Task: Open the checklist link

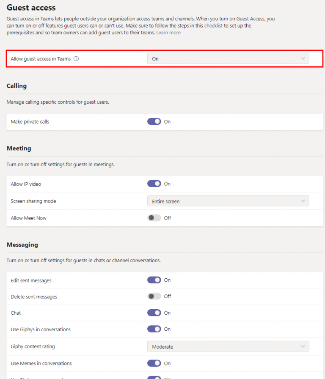Action: tap(213, 26)
